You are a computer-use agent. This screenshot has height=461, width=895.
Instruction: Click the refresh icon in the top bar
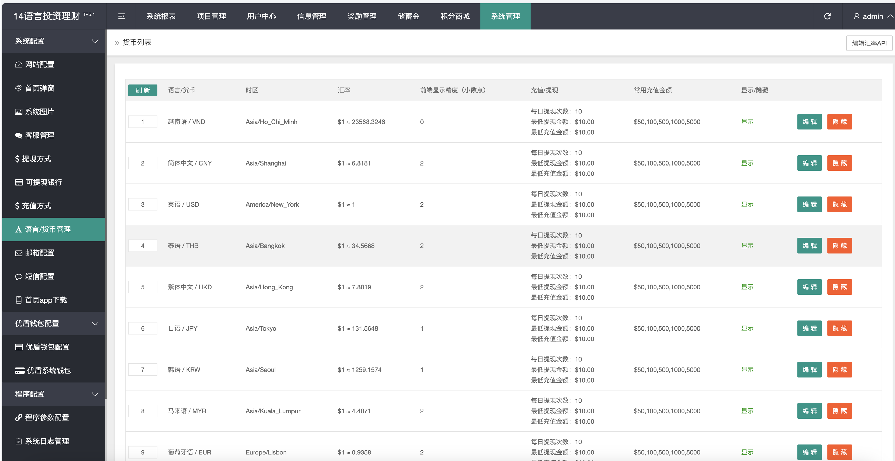tap(827, 16)
